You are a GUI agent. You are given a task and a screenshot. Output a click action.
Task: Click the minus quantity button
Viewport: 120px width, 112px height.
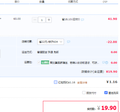35,20
